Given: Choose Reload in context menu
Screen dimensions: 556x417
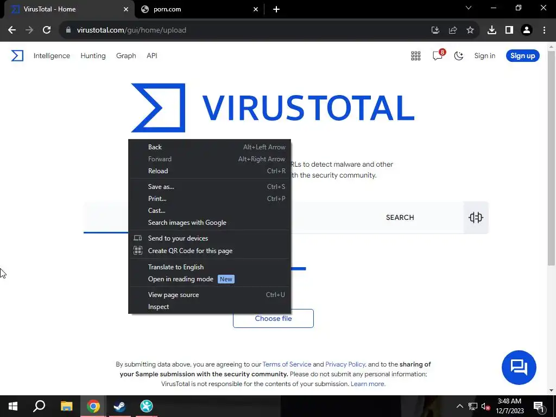Looking at the screenshot, I should coord(210,171).
